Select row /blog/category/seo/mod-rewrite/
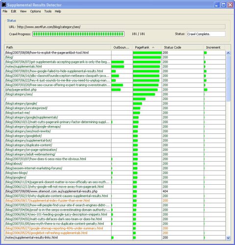This screenshot has width=235, height=245. click(x=115, y=131)
